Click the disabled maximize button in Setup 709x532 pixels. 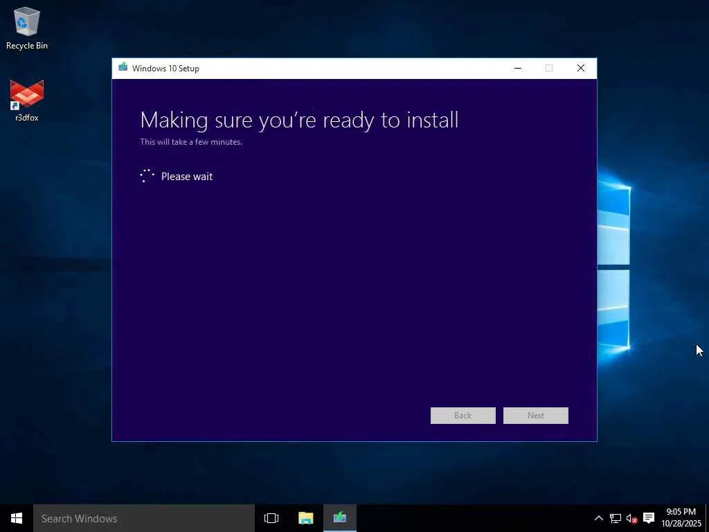coord(549,69)
